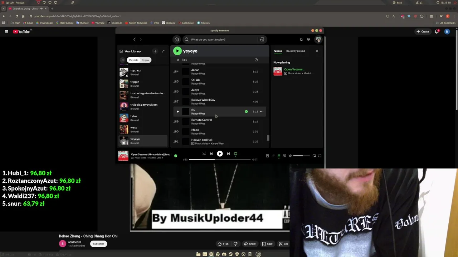The width and height of the screenshot is (458, 257).
Task: Expand Your Library with arrows icon
Action: pos(163,51)
